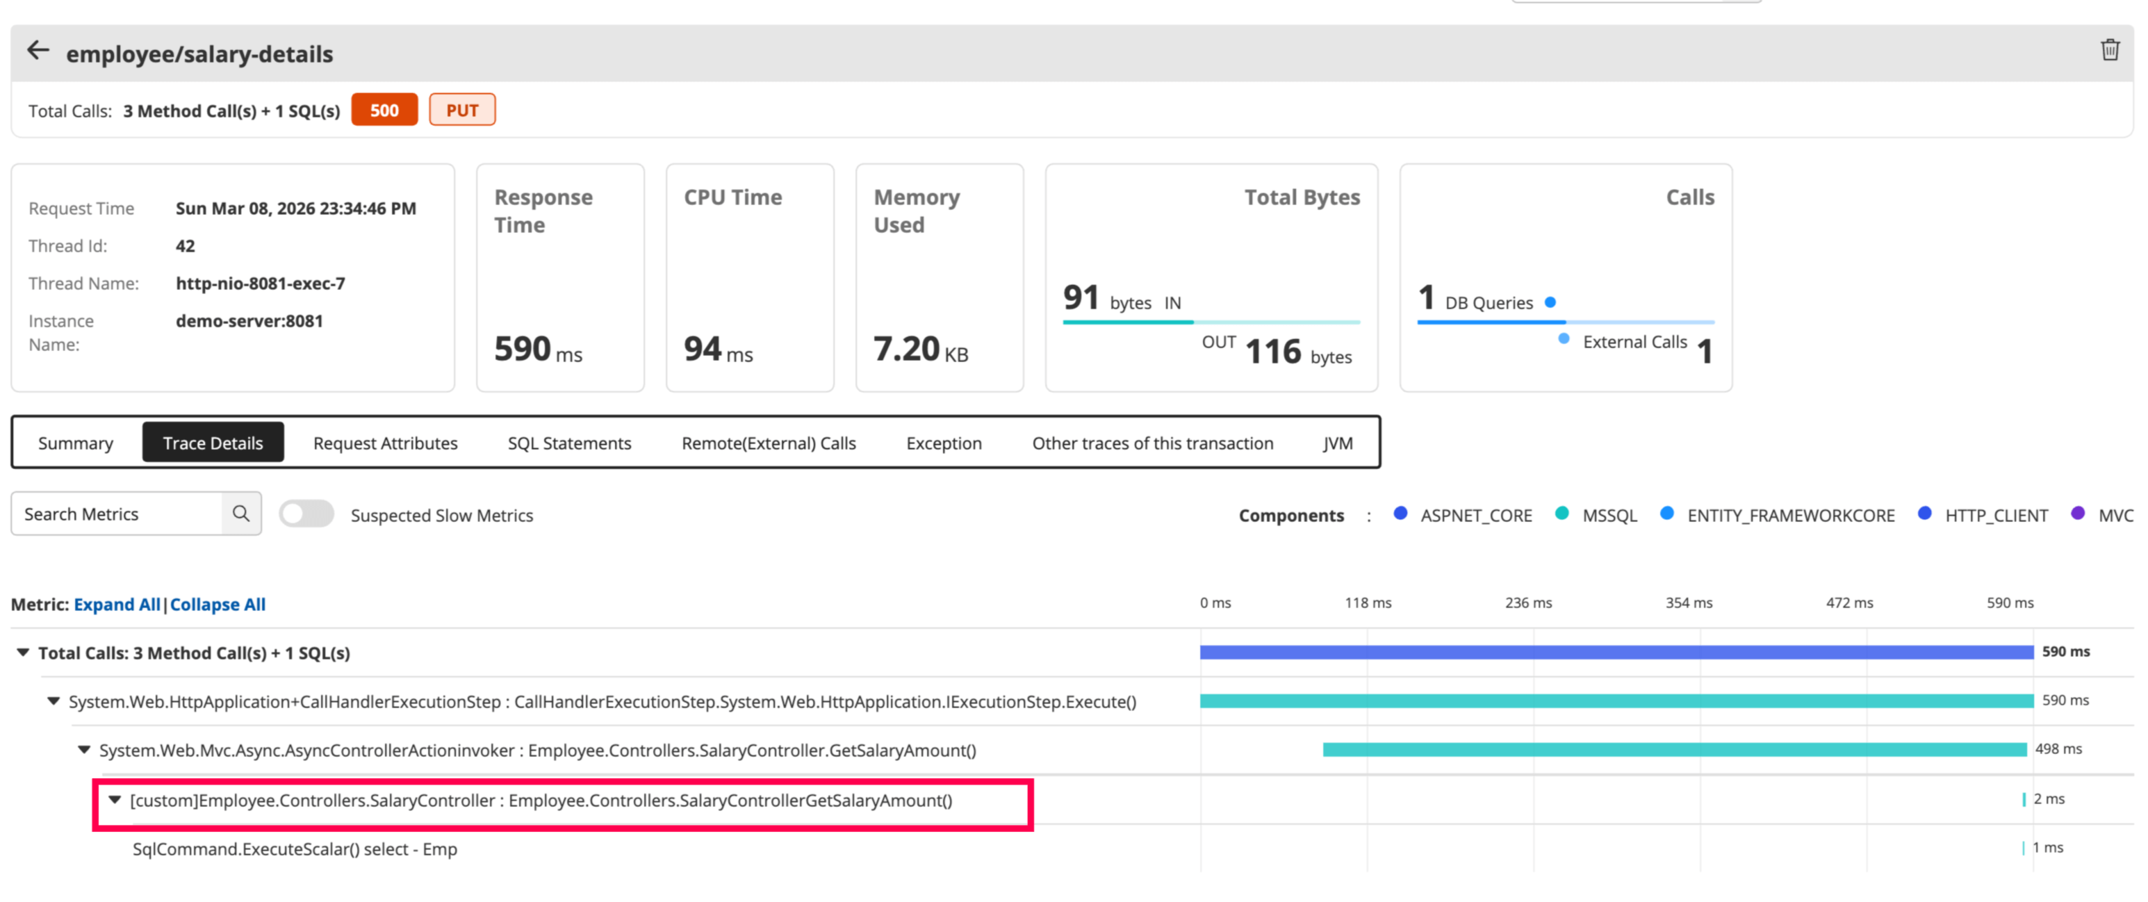Collapse the custom SalaryController row

(x=115, y=801)
